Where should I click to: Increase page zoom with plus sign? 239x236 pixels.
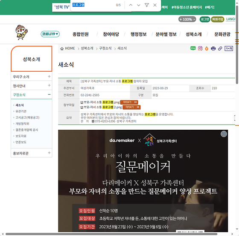point(181,20)
